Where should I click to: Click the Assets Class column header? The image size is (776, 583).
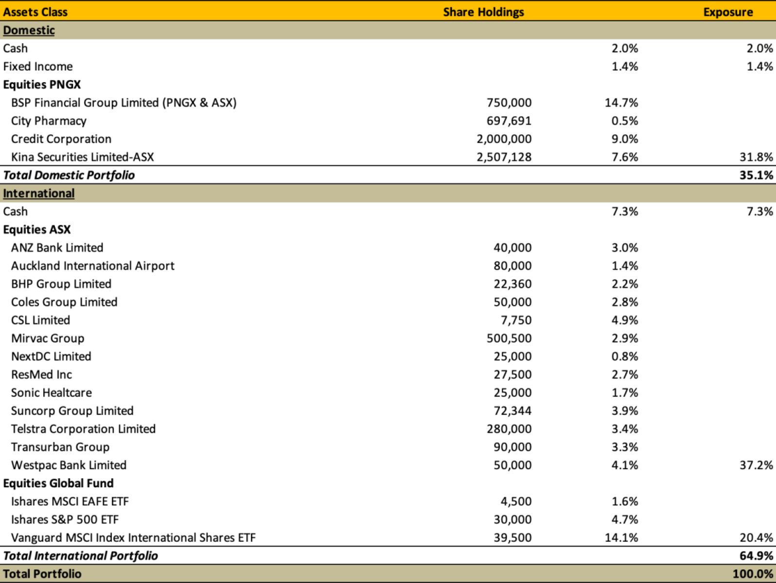pos(35,12)
